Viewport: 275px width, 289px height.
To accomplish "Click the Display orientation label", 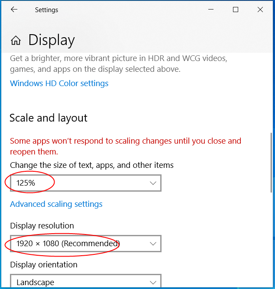I will pos(44,264).
